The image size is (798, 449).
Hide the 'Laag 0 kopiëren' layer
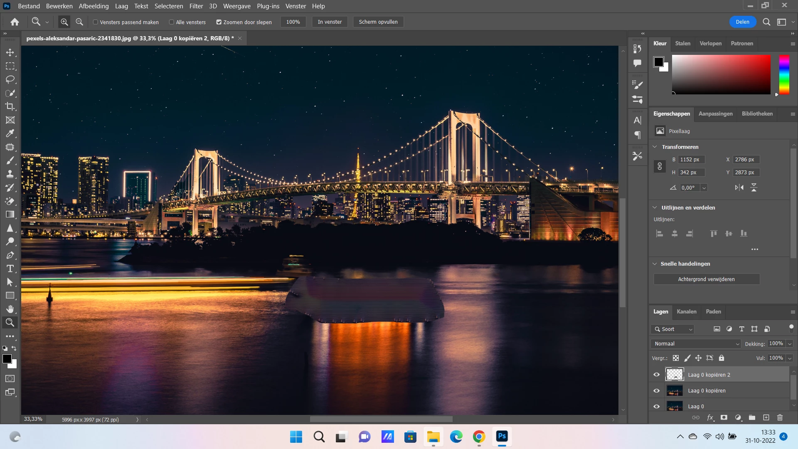(657, 390)
